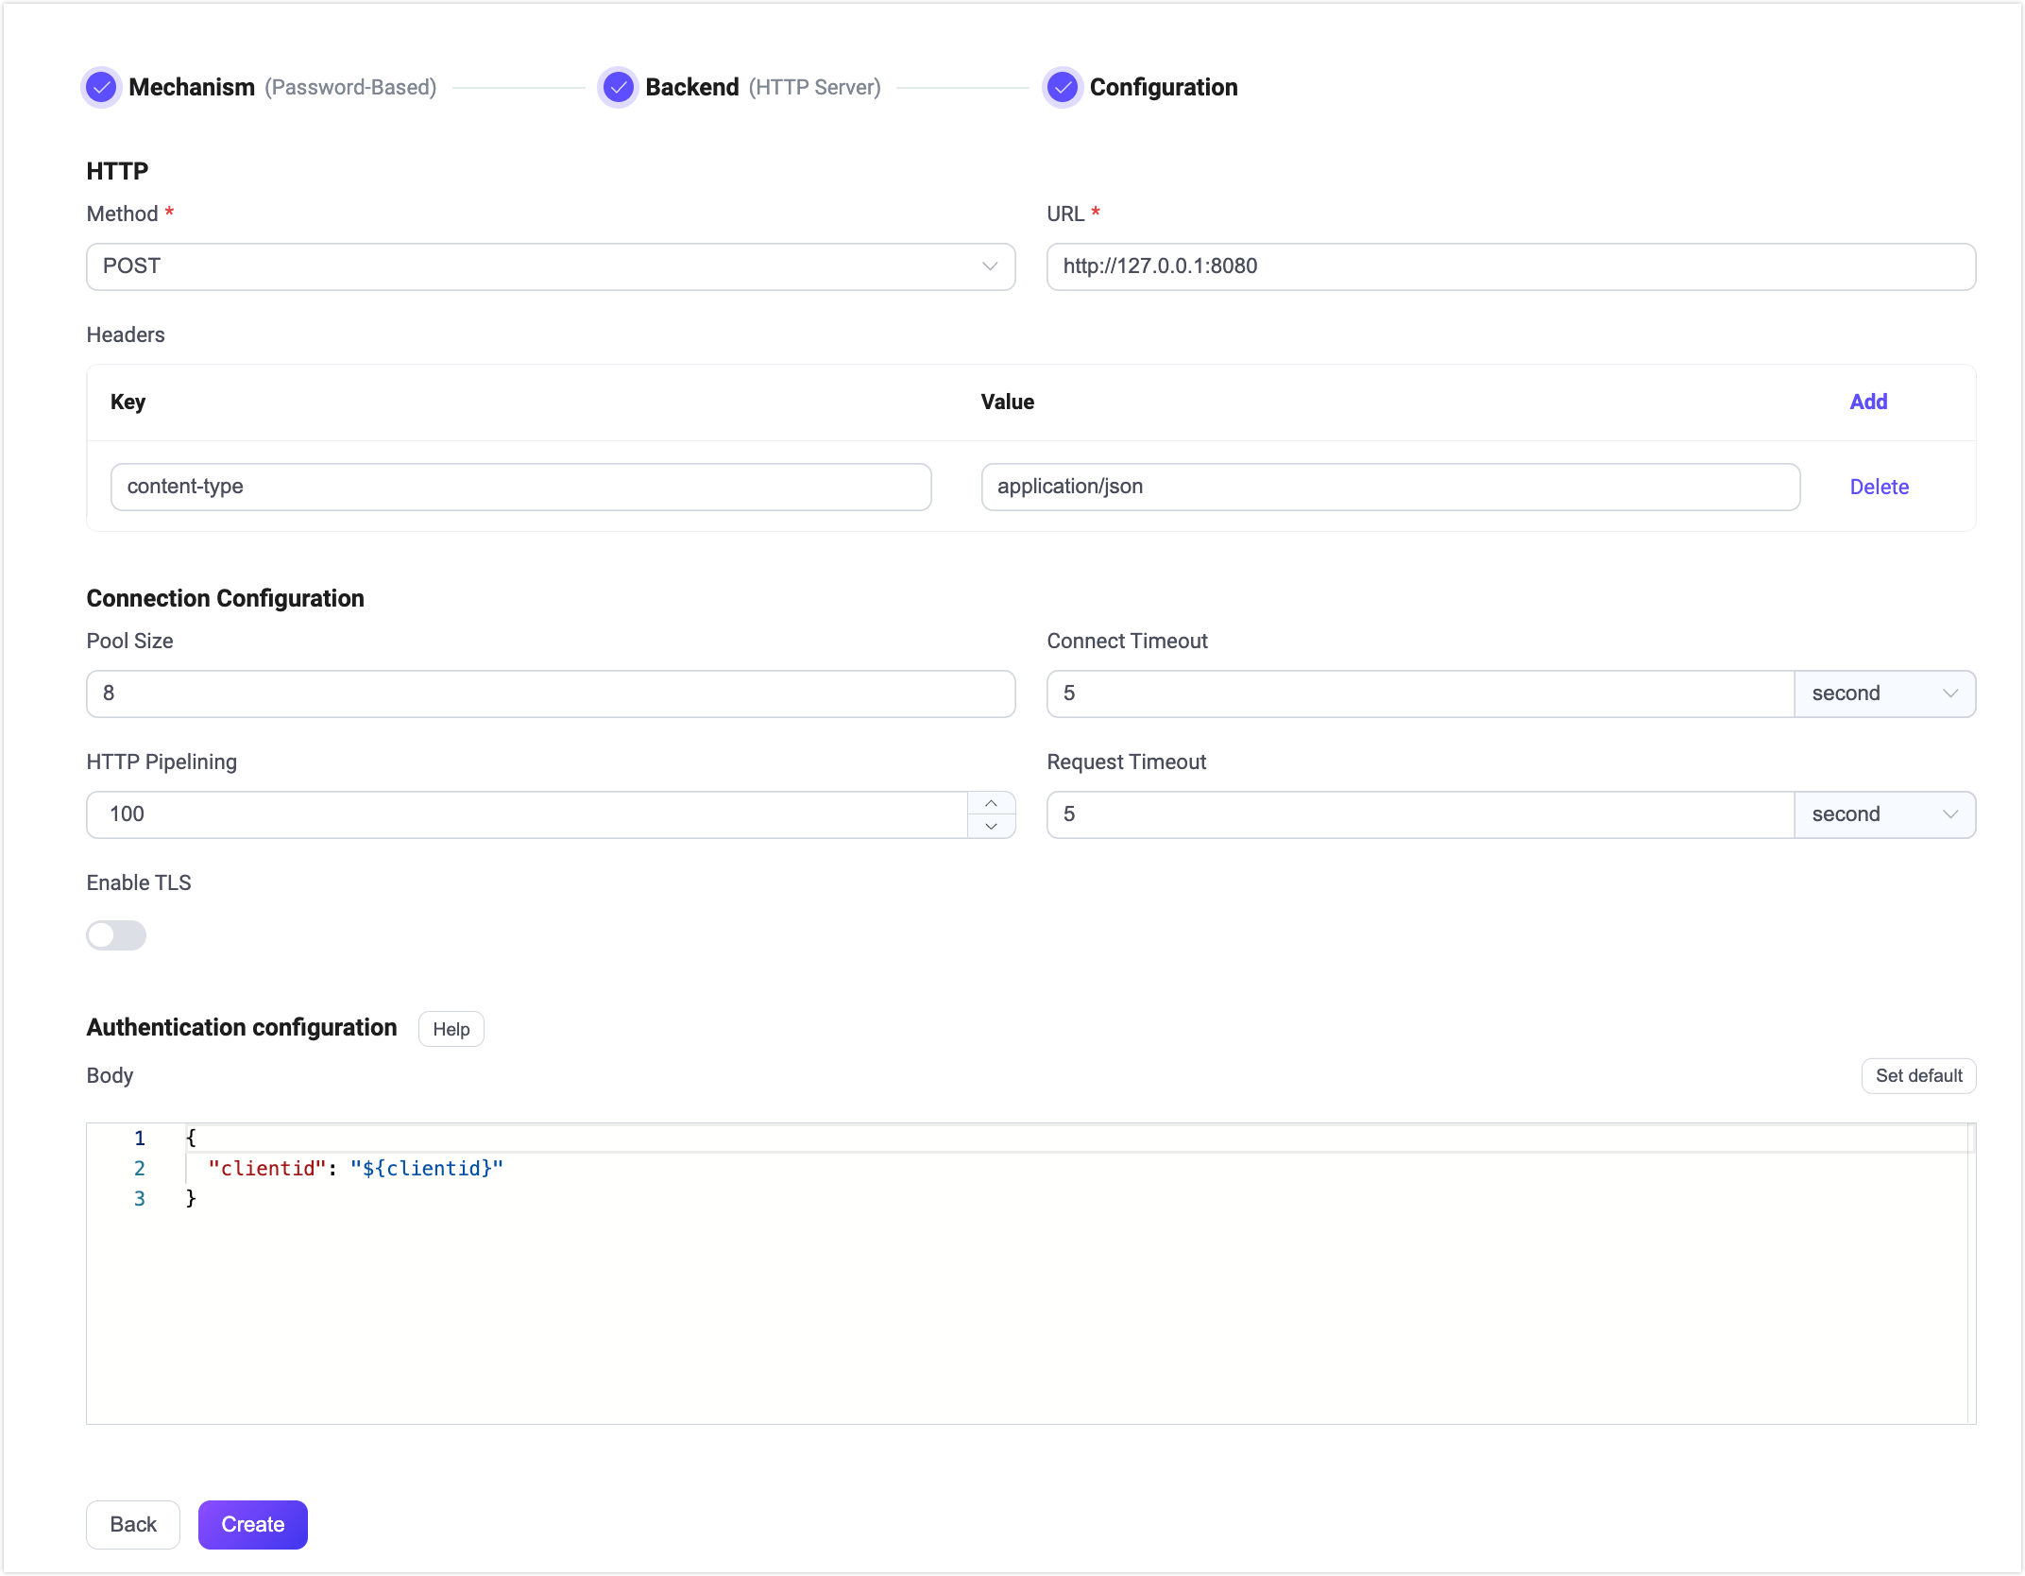
Task: Click the Pool Size input field
Action: pyautogui.click(x=550, y=693)
